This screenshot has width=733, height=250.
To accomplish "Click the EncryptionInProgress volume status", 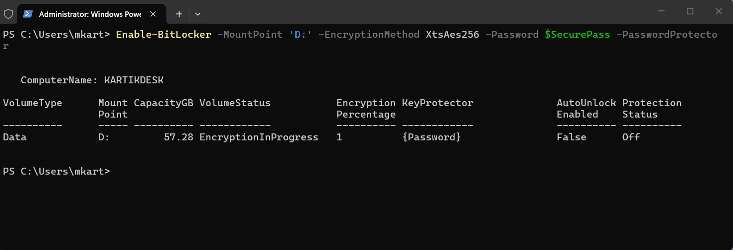I will click(x=259, y=137).
